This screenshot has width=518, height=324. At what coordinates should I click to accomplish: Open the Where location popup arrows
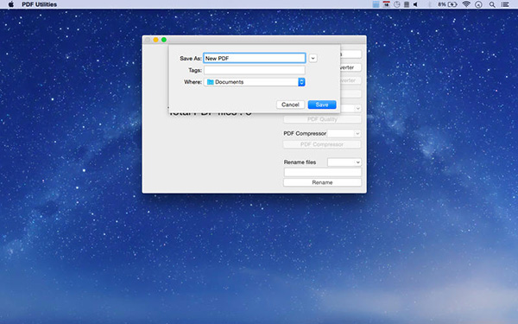301,82
